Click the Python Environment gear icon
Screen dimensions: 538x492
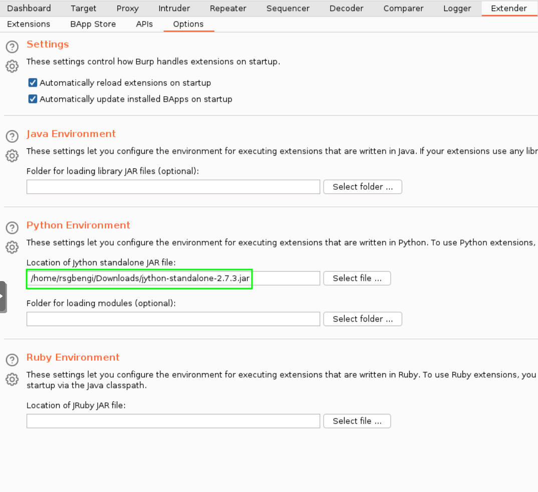12,247
